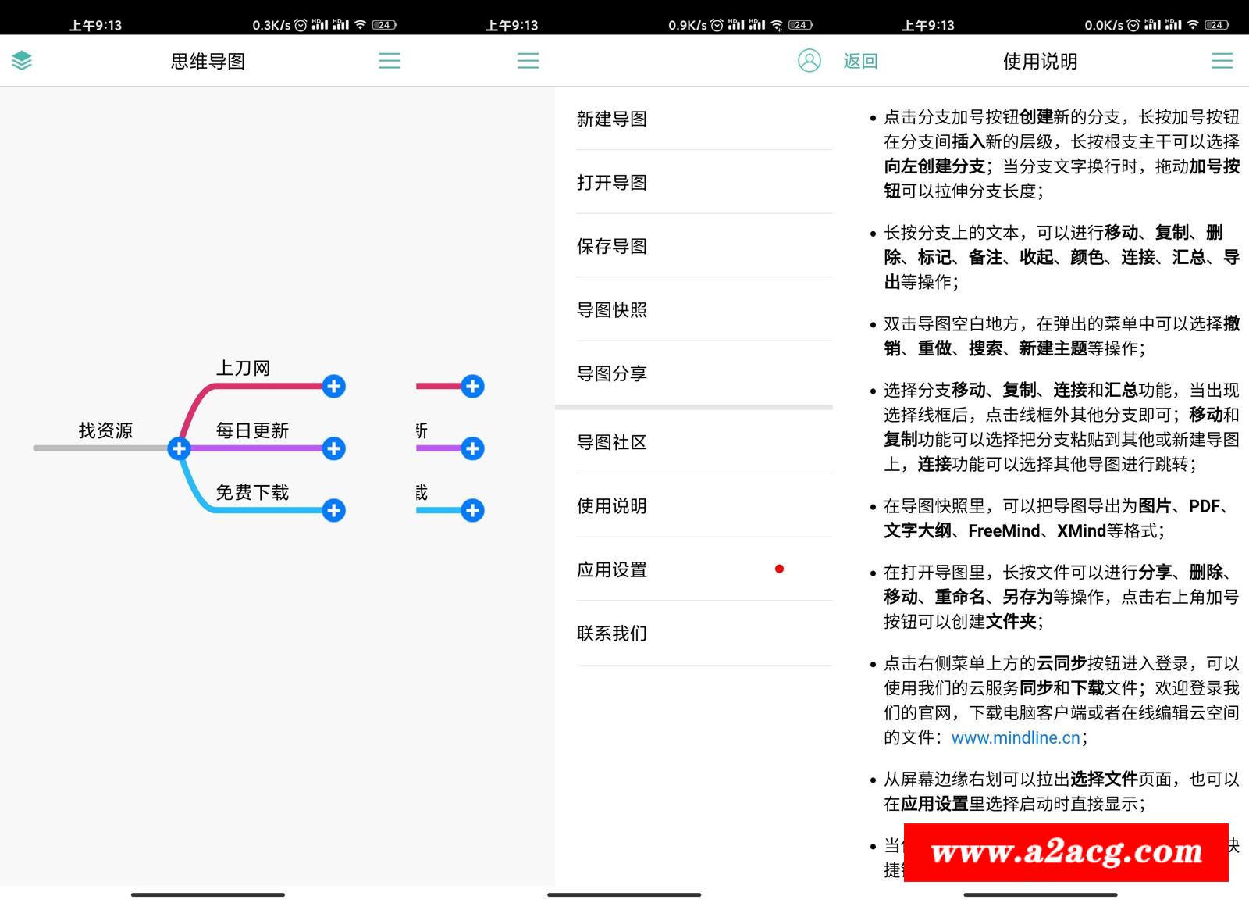
Task: Click plus button on 找资源 root node
Action: (179, 448)
